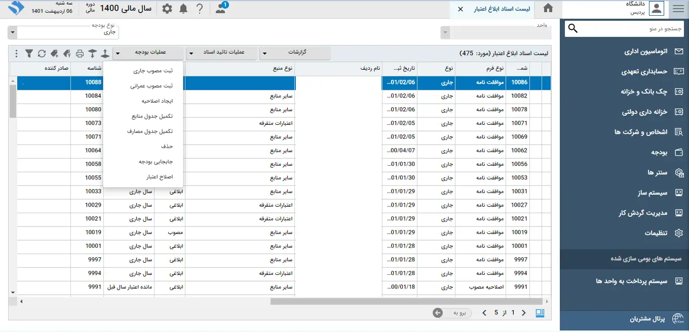
Task: Open settings gear icon in header
Action: coord(167,9)
